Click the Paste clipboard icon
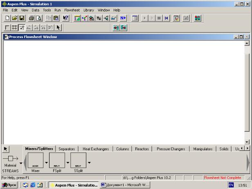This screenshot has height=189, width=252. point(56,18)
